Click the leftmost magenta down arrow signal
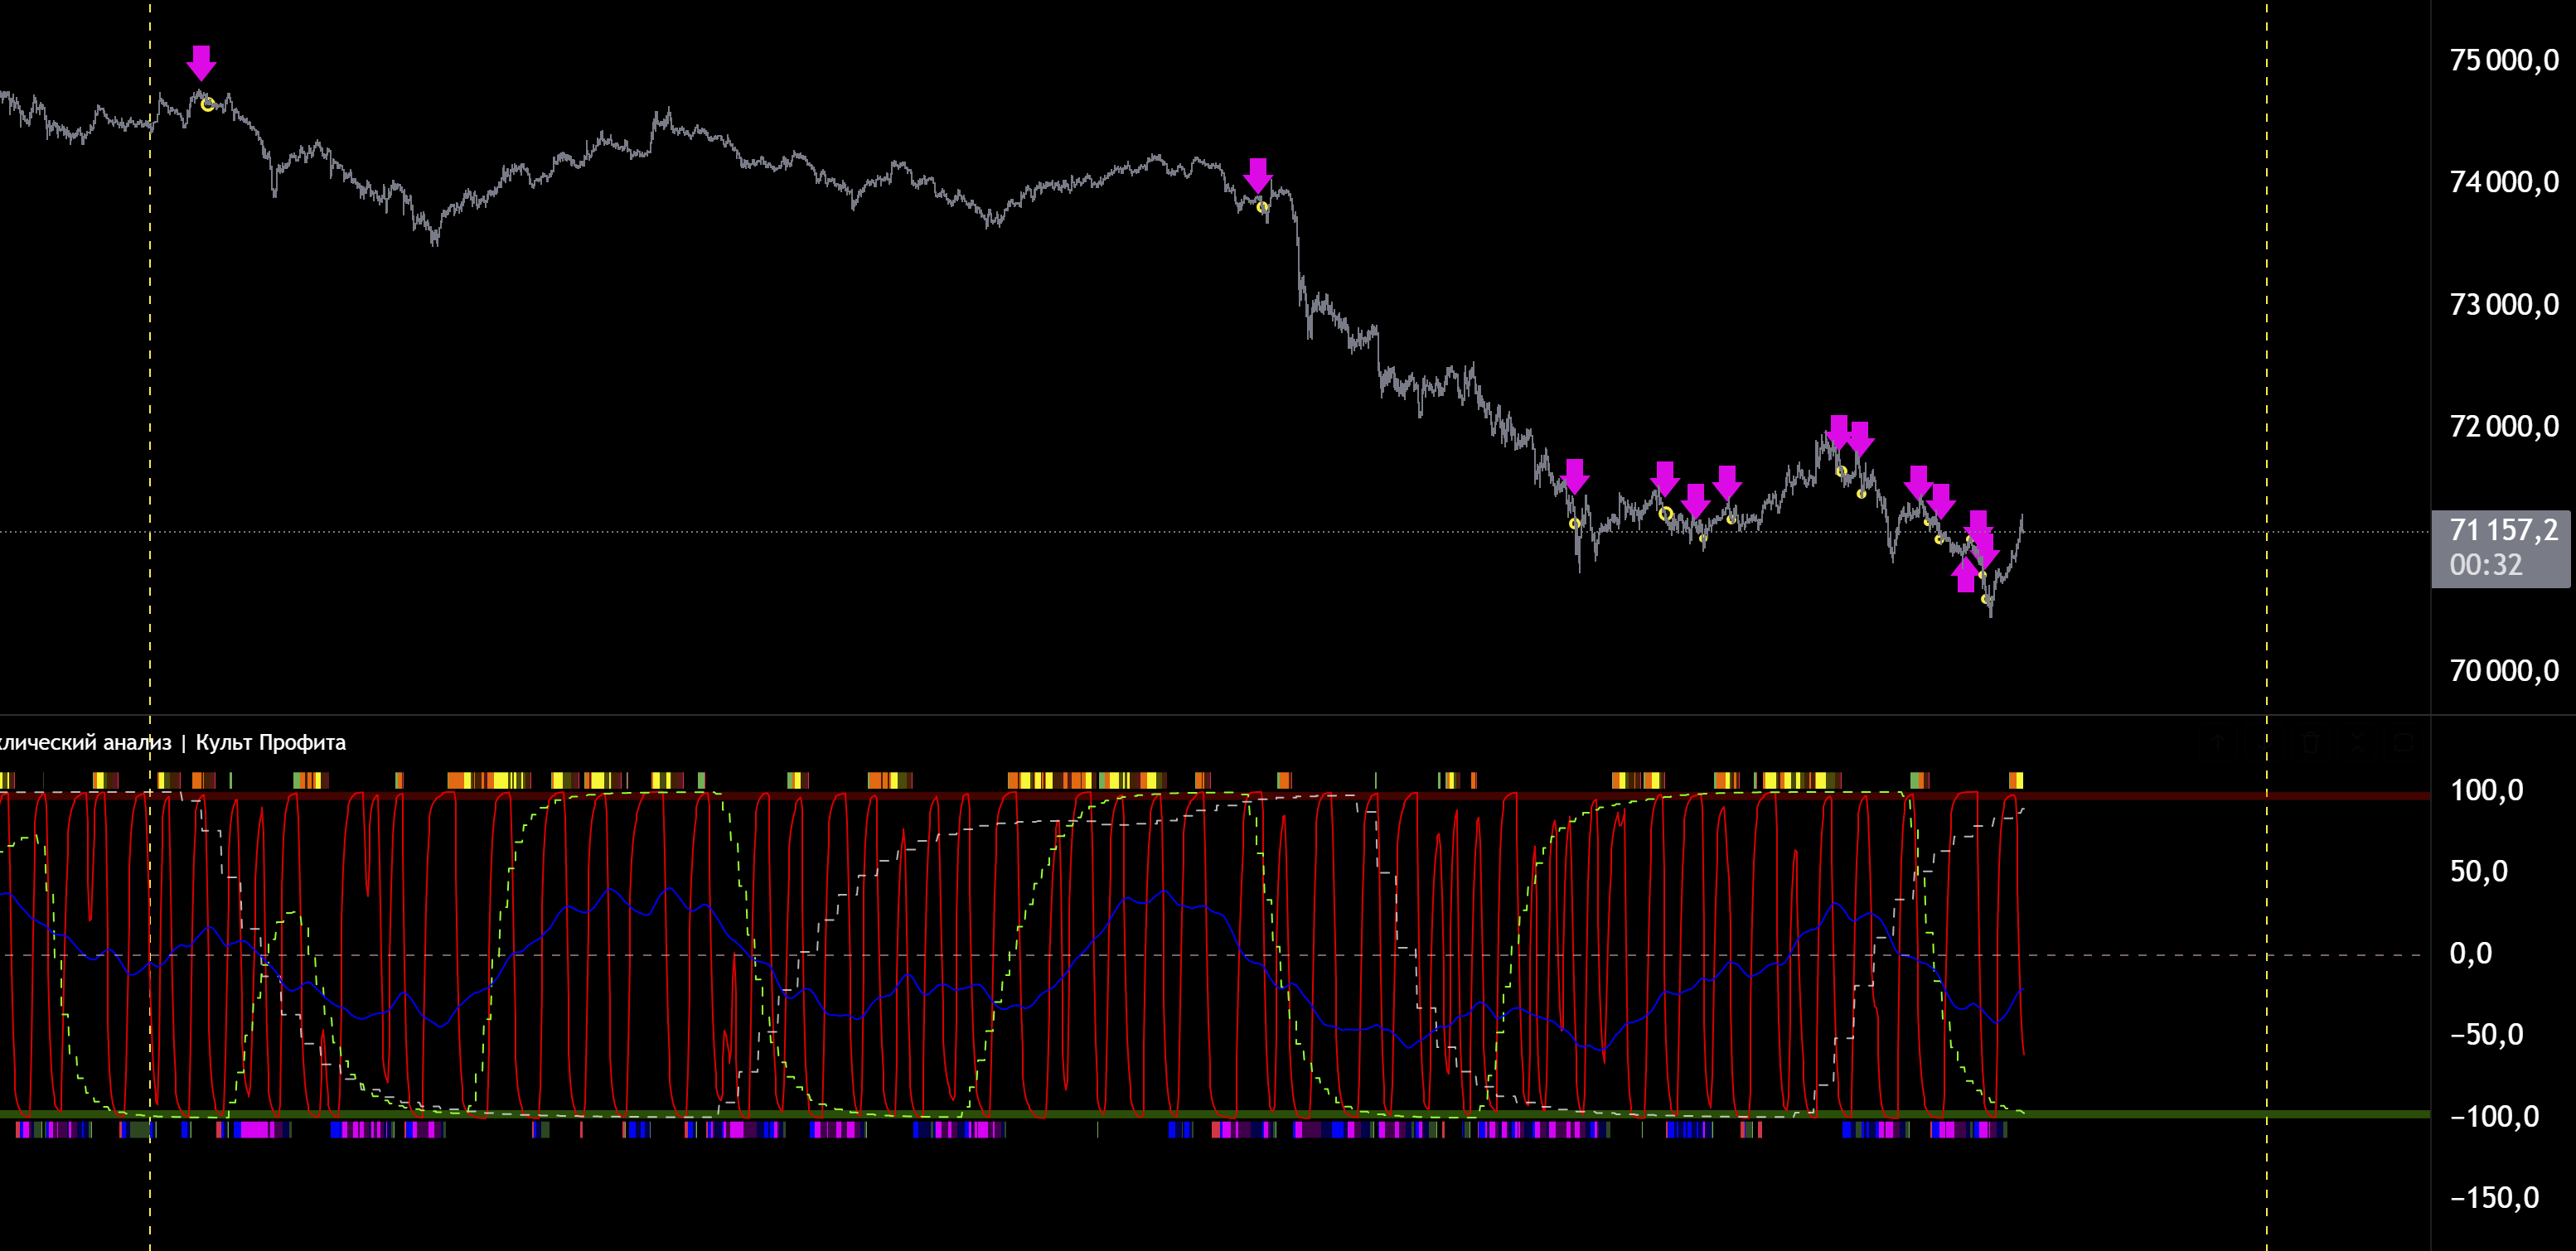2576x1251 pixels. point(201,62)
